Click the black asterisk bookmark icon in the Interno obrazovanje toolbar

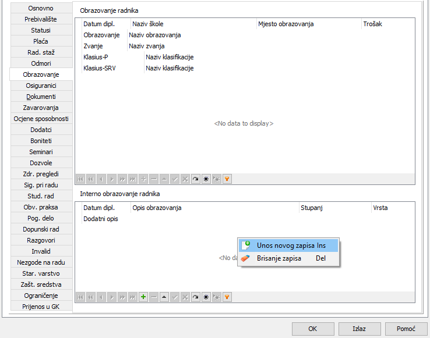(x=206, y=297)
